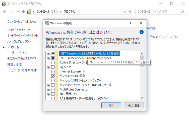Image resolution: width=189 pixels, height=134 pixels.
Task: Enable Active Directory ライト checkbox
Action: tap(53, 62)
